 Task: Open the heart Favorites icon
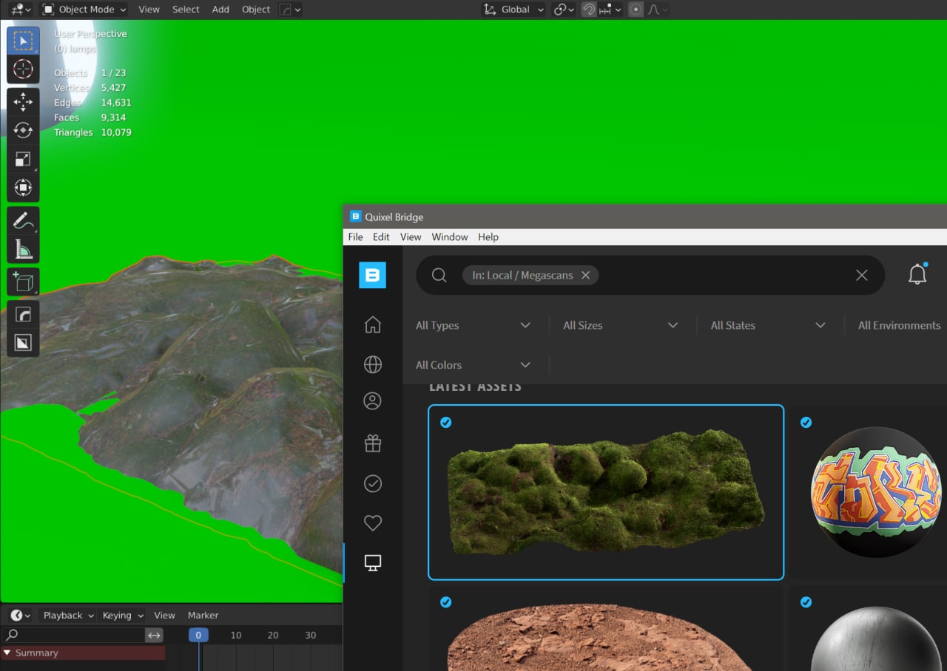(373, 523)
